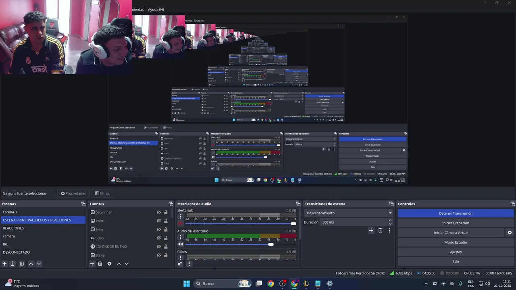The width and height of the screenshot is (516, 290).
Task: Move scene up with arrow icon
Action: pyautogui.click(x=31, y=264)
